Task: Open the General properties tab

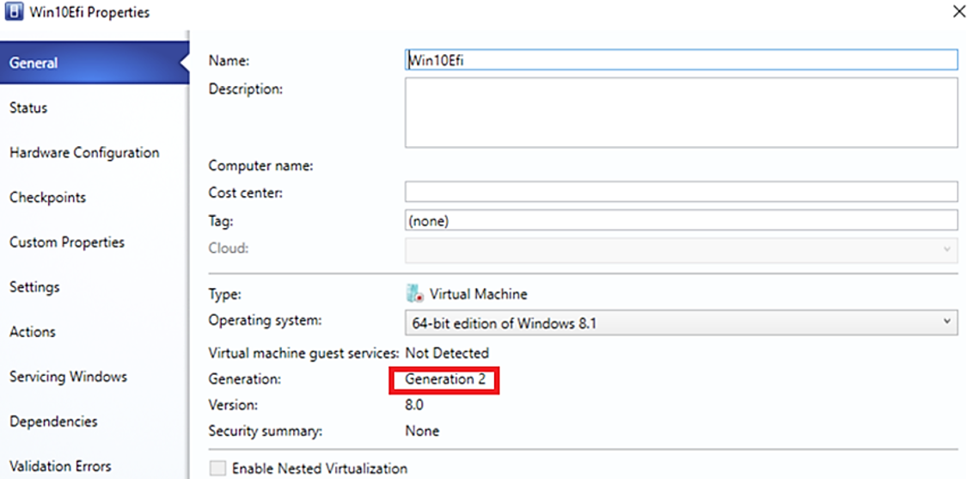Action: (94, 63)
